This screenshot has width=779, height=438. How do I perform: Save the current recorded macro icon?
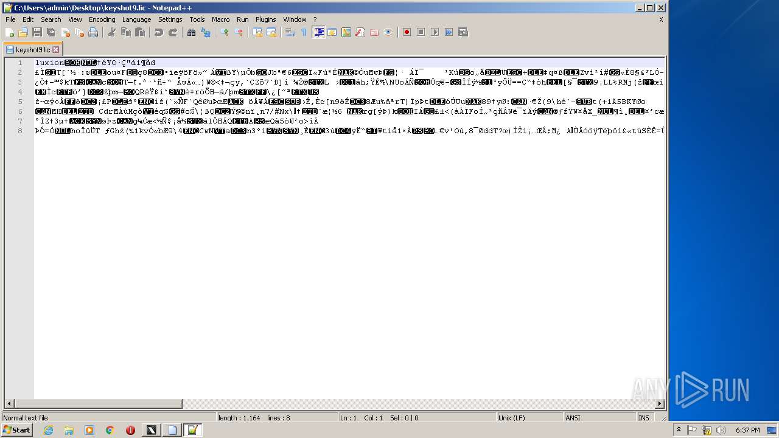(463, 32)
